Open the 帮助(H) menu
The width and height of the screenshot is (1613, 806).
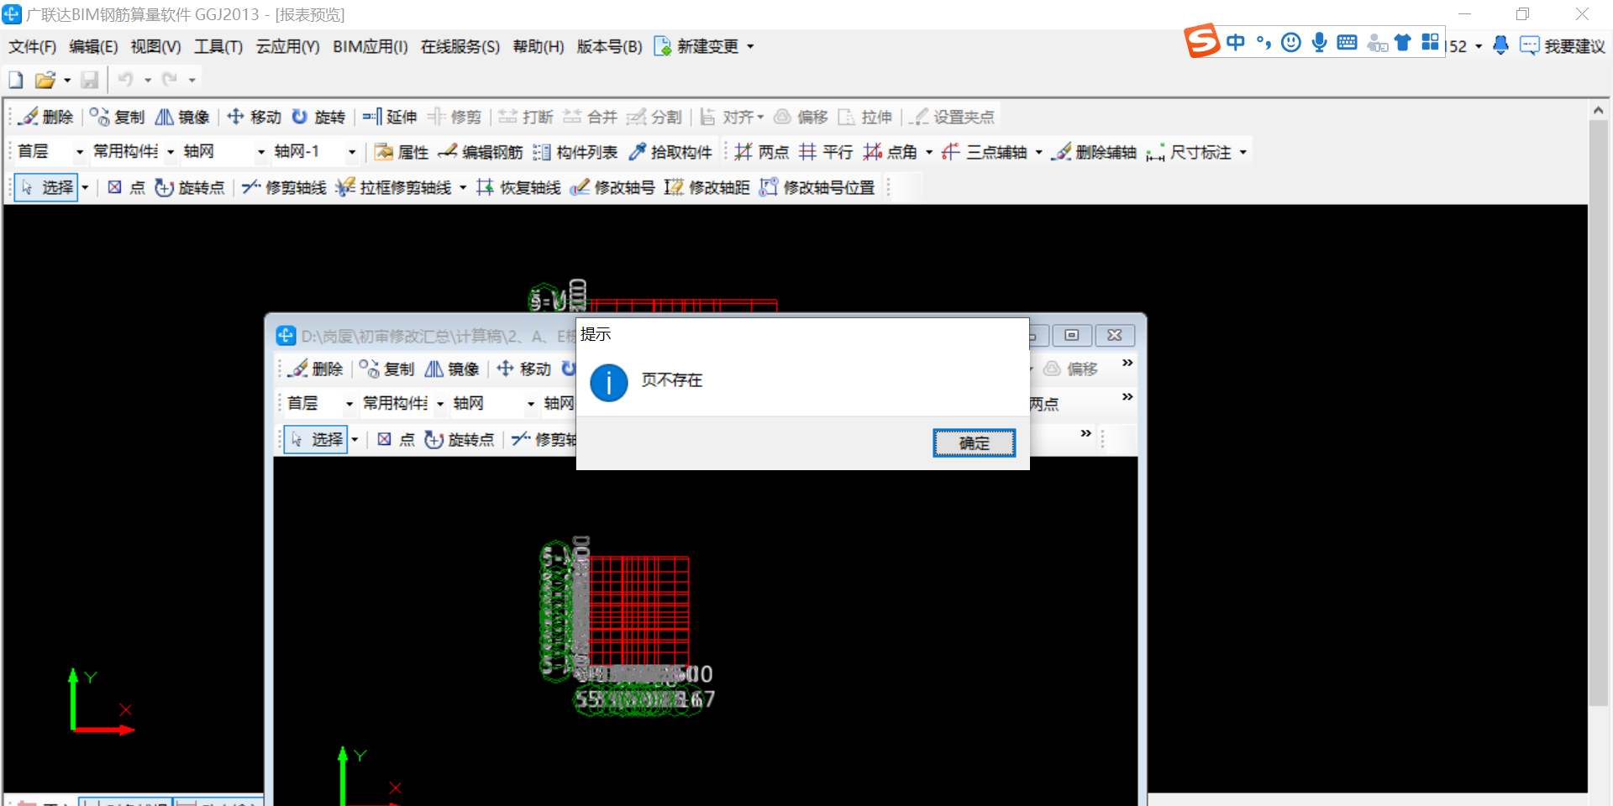539,46
